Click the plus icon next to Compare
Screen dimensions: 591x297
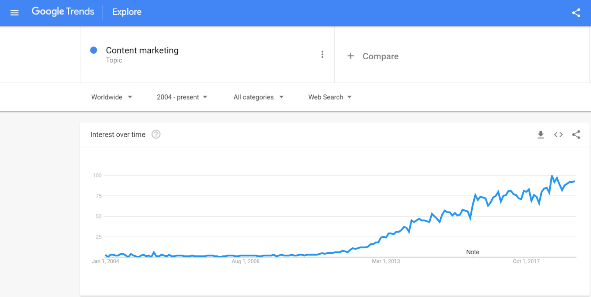click(351, 56)
